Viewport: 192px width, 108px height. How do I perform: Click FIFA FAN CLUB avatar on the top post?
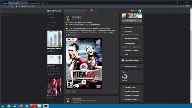[68, 18]
